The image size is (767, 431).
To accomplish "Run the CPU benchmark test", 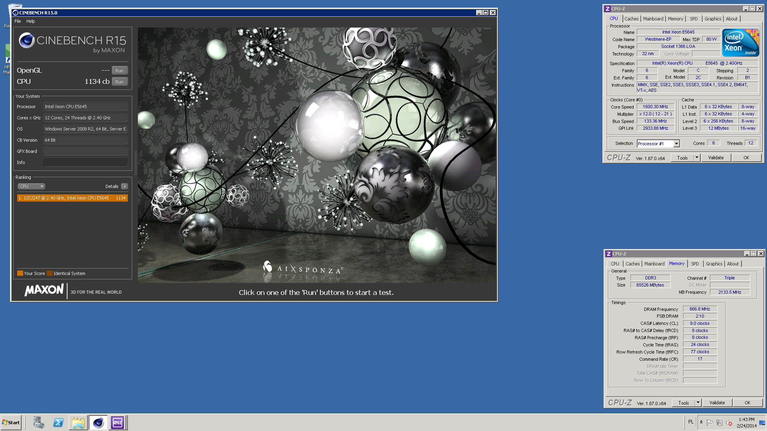I will click(119, 82).
